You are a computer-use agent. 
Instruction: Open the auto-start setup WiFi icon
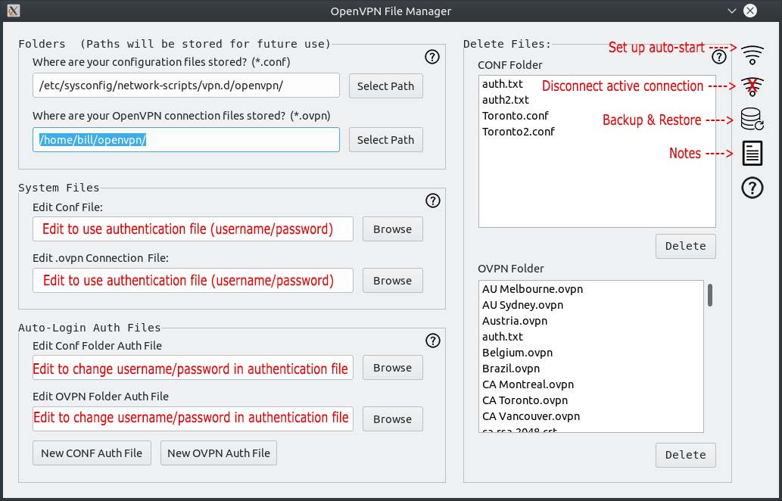point(752,54)
